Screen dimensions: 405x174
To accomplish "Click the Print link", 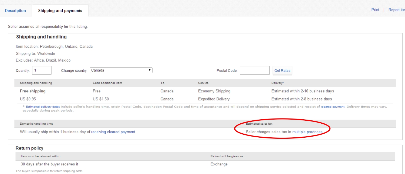I will tap(375, 10).
